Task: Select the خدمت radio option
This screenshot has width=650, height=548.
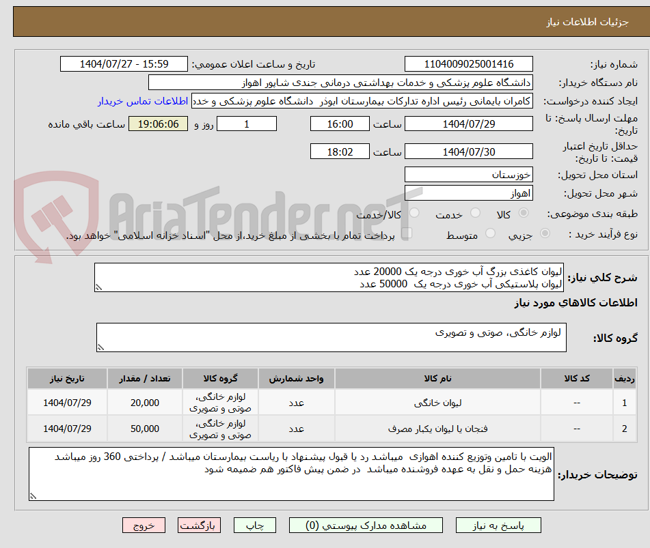Action: (474, 212)
